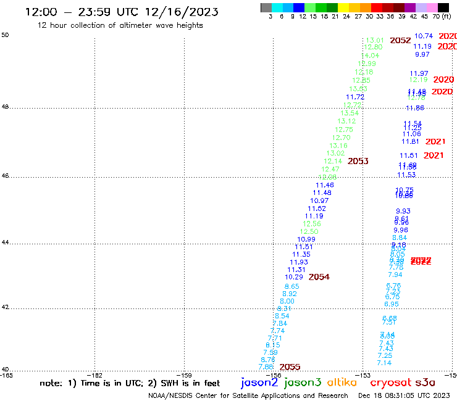Click the wave height value 10.74

(424, 36)
